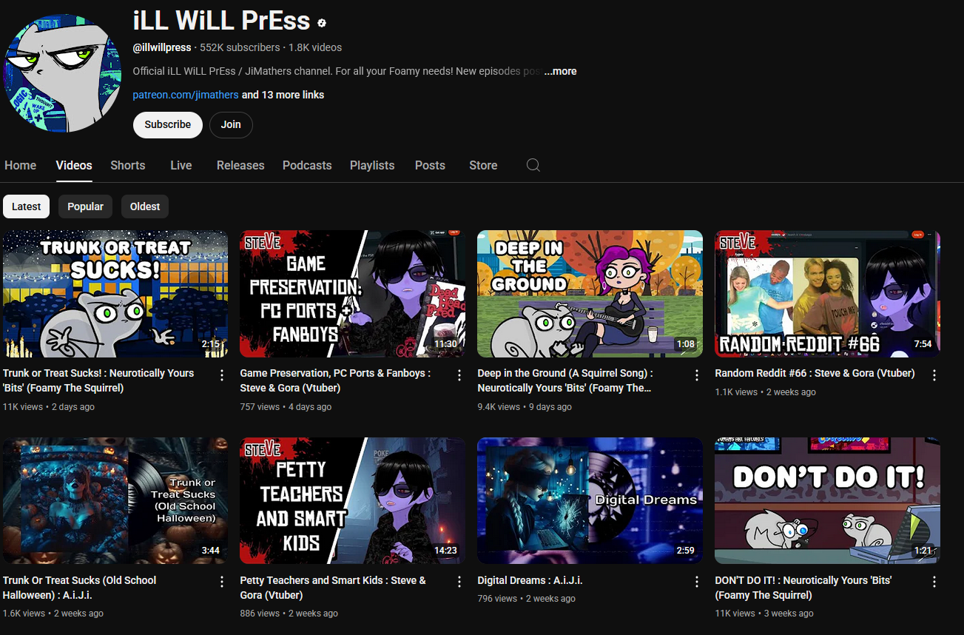
Task: Open the patreon.com/jimathers link
Action: [x=186, y=95]
